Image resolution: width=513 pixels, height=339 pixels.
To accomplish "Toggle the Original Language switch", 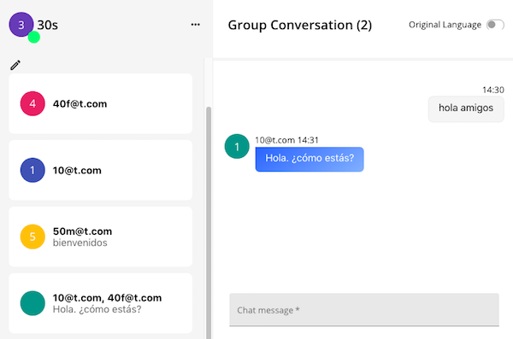I will point(495,25).
